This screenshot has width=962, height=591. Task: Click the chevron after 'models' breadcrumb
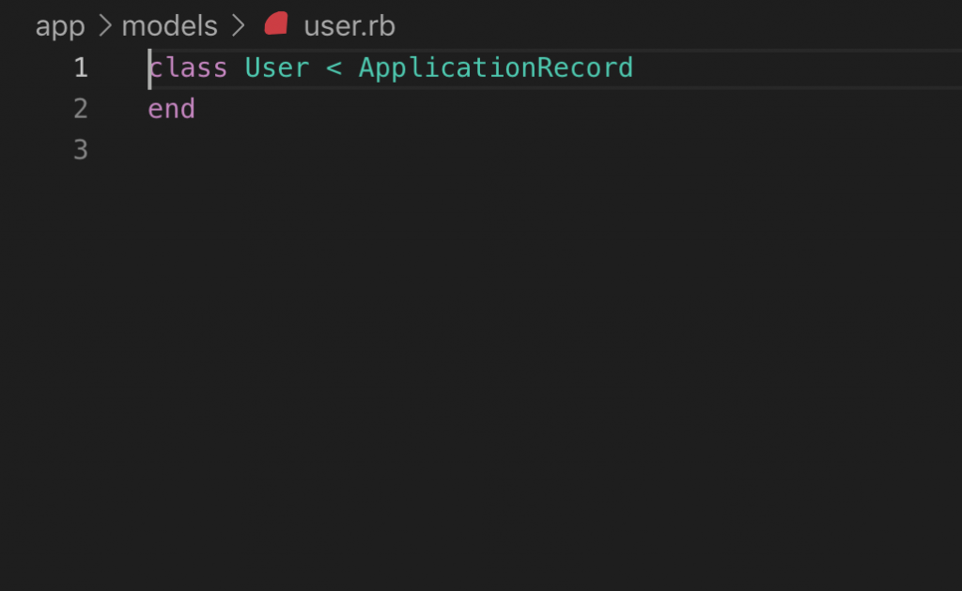tap(238, 25)
